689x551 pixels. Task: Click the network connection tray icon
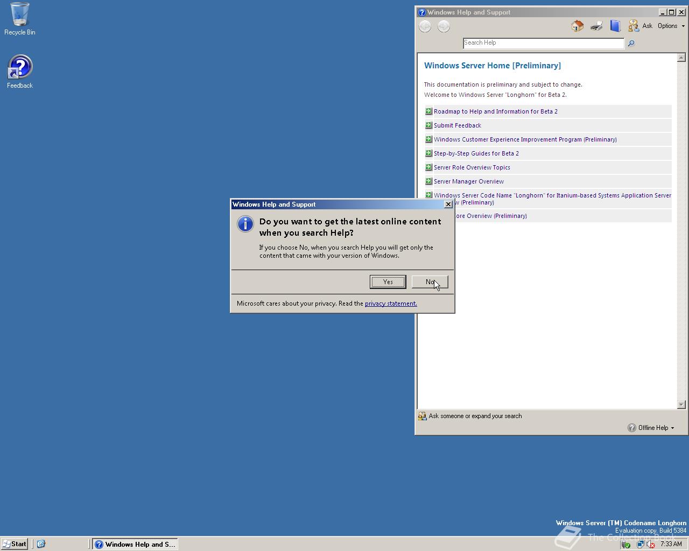(x=640, y=544)
